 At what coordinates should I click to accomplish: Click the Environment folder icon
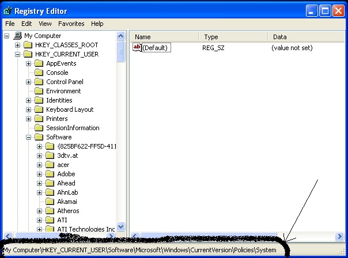click(39, 91)
